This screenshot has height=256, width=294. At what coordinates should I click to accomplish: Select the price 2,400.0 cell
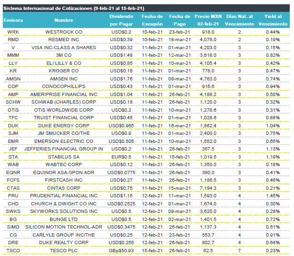208,133
